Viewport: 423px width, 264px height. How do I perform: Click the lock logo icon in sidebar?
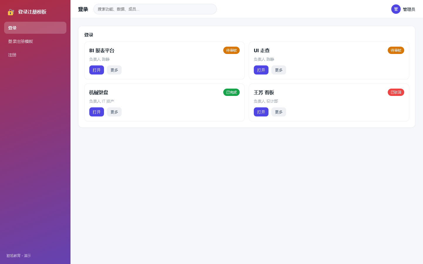click(11, 12)
